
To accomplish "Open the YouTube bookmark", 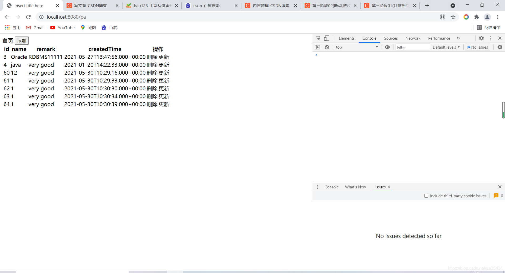I will 62,28.
